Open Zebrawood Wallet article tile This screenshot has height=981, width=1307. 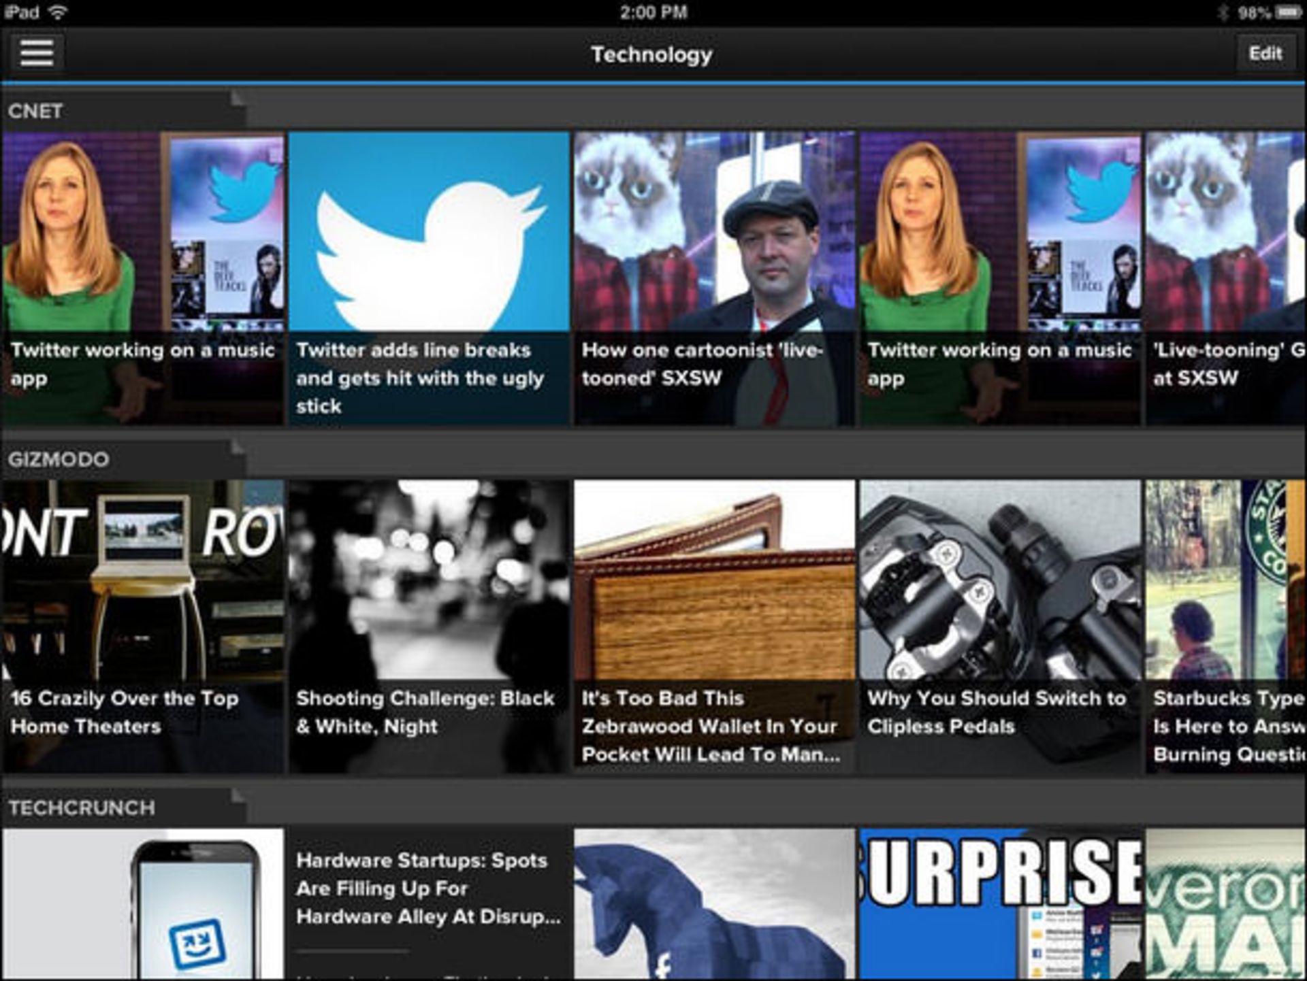pos(714,626)
